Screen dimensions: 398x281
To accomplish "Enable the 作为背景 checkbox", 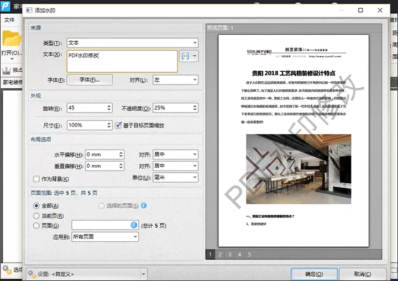I will pyautogui.click(x=36, y=179).
